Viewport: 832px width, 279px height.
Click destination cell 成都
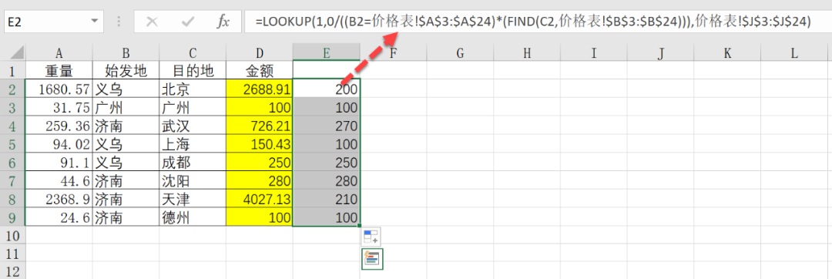pos(192,162)
